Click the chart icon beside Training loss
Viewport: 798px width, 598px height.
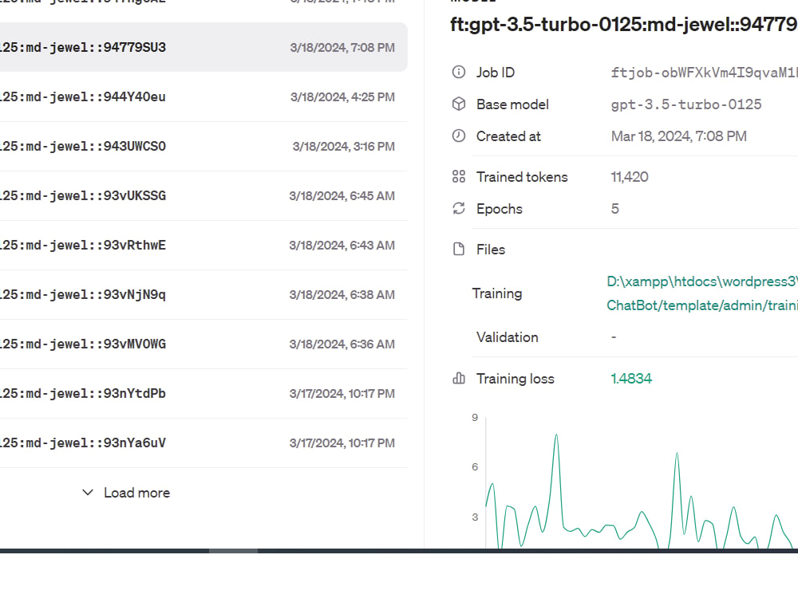(458, 378)
